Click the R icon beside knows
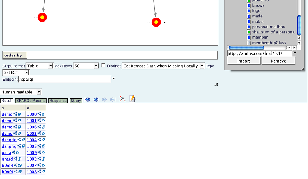The image size is (308, 179). coord(249,5)
